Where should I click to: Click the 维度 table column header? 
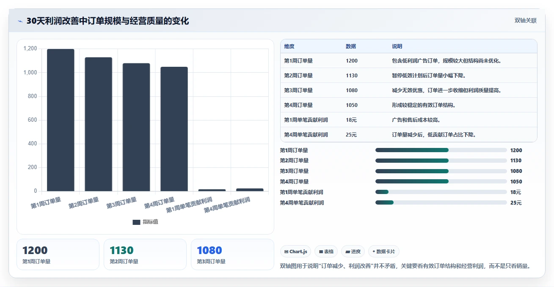(x=289, y=46)
